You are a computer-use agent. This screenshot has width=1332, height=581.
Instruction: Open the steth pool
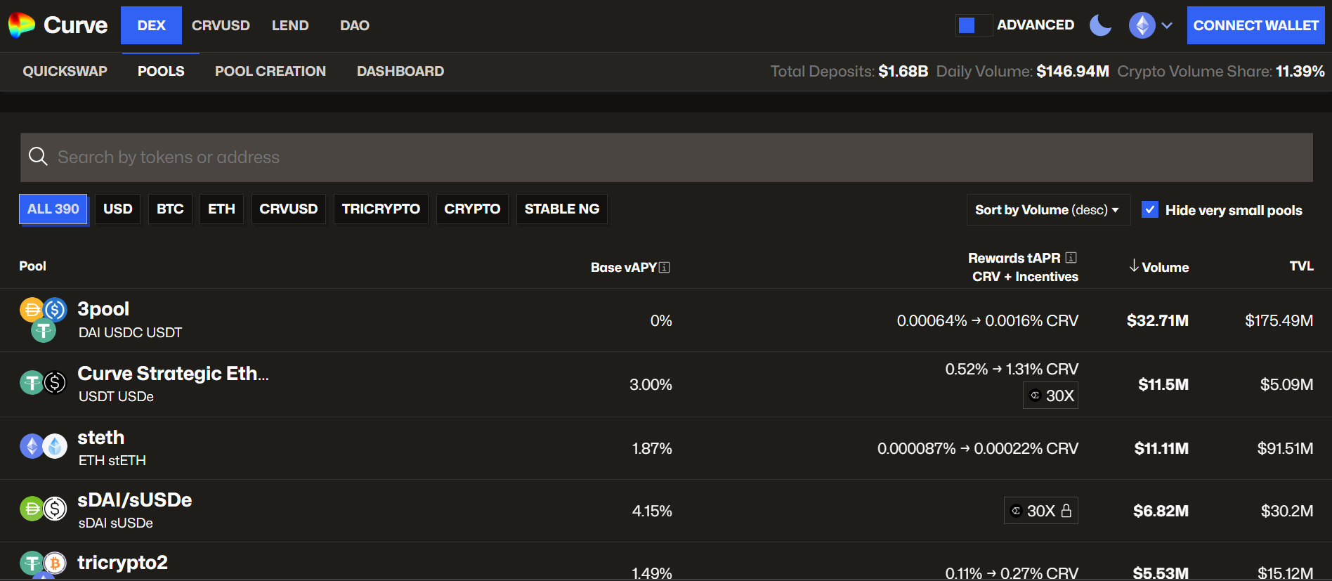coord(100,437)
